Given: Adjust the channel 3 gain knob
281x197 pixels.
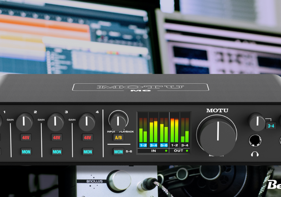Looking at the screenshot, I should [x=55, y=122].
